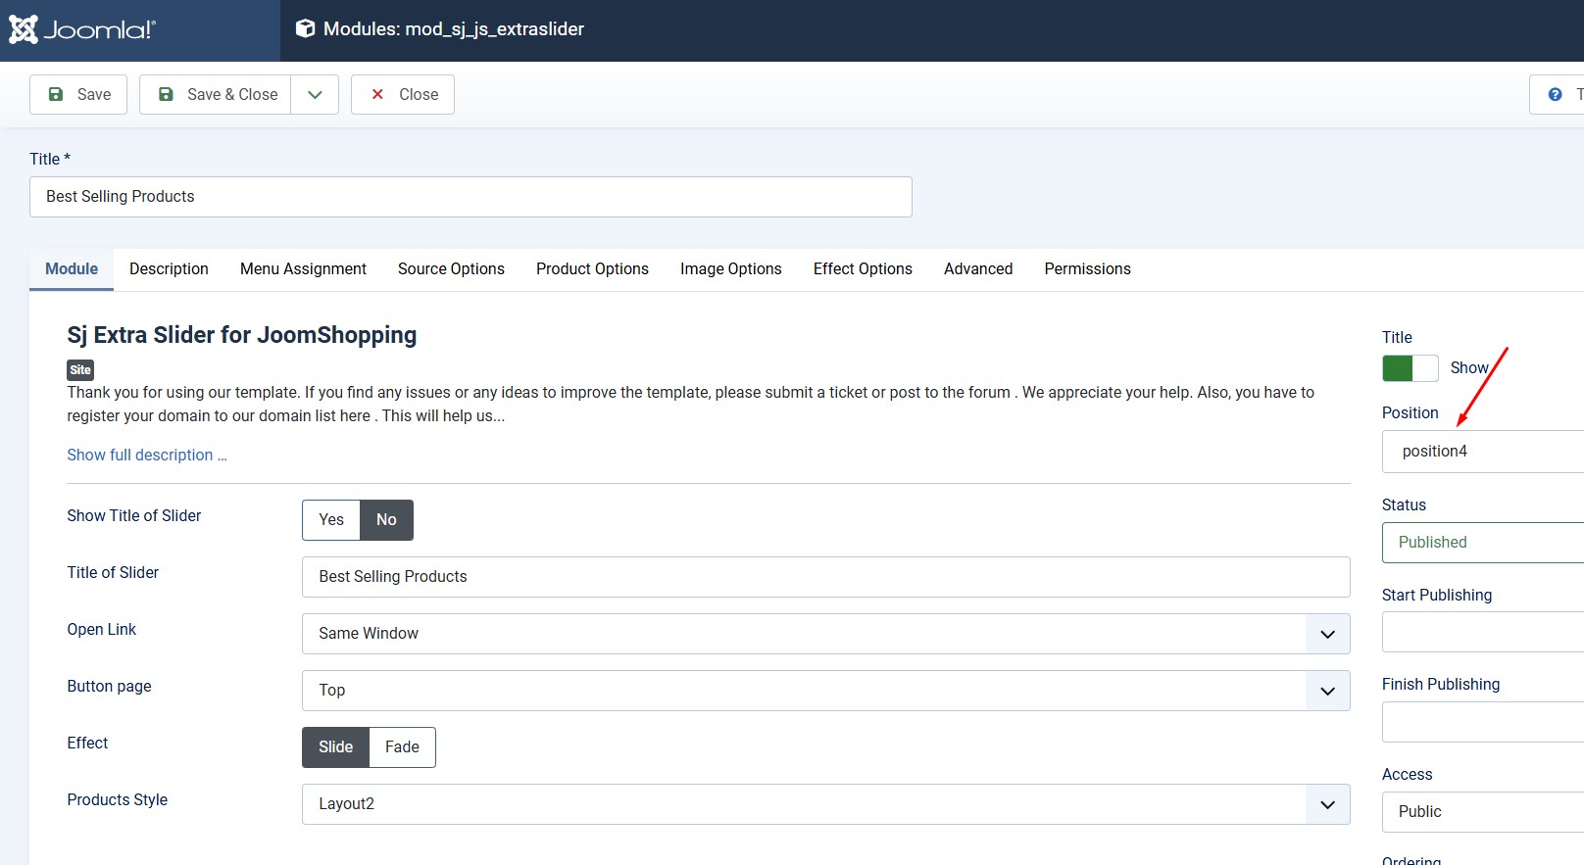The width and height of the screenshot is (1584, 865).
Task: Toggle the Title Show switch
Action: (1410, 368)
